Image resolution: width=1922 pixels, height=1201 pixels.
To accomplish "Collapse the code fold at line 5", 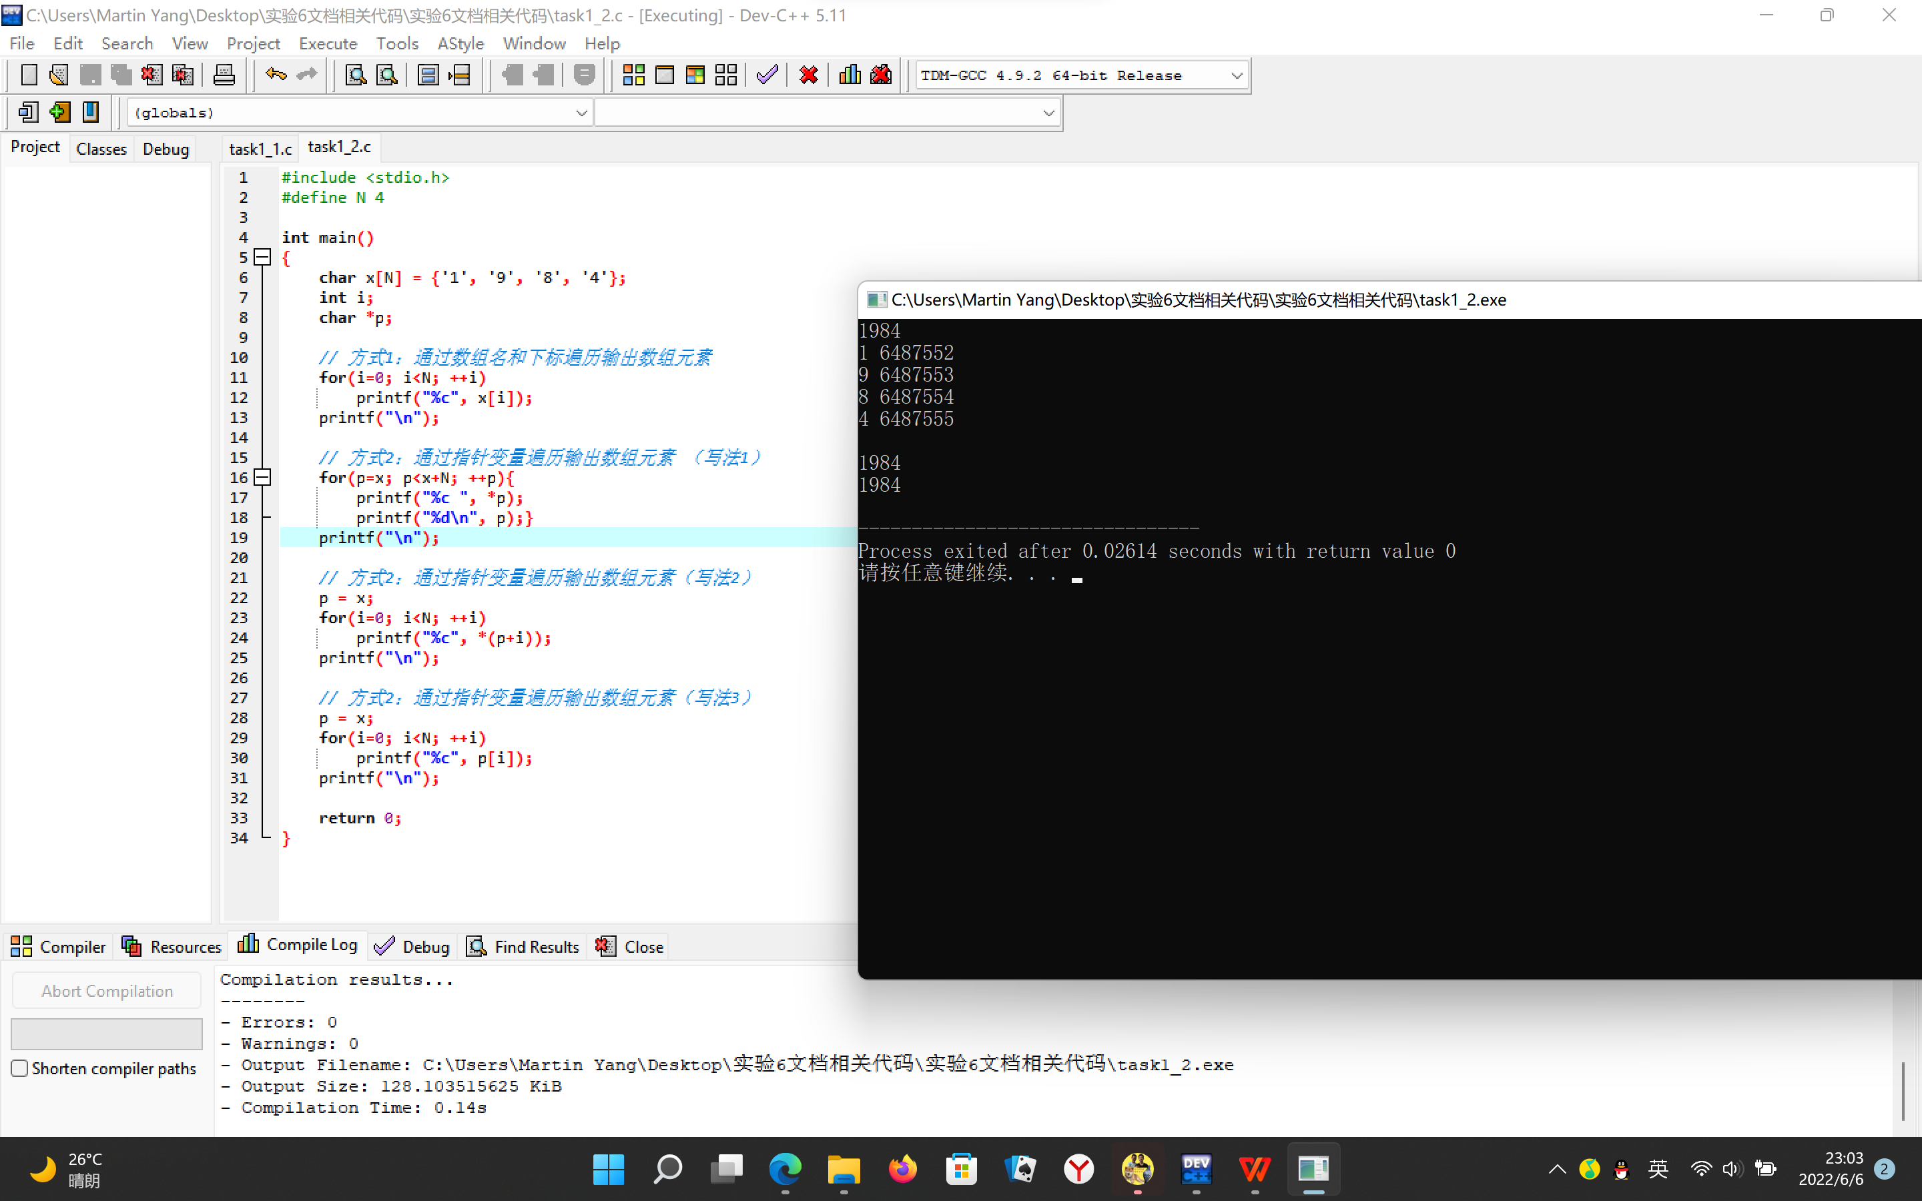I will click(262, 258).
